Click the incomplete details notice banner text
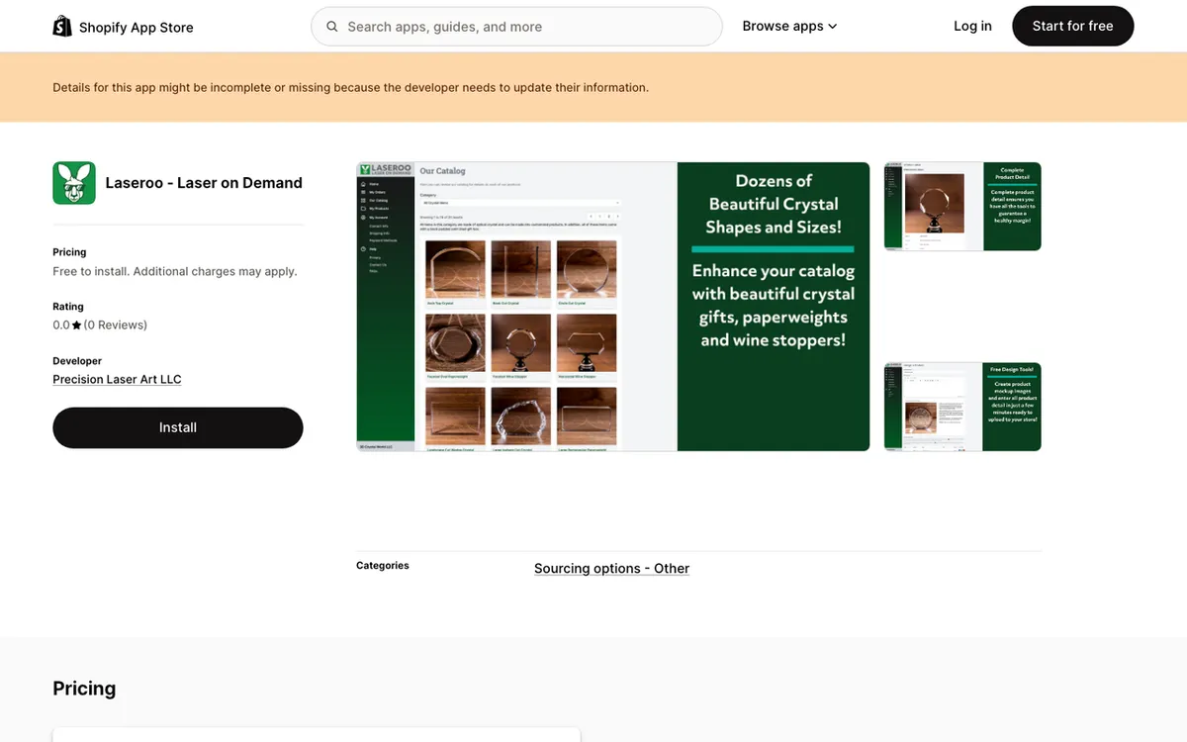Viewport: 1187px width, 742px height. point(350,88)
